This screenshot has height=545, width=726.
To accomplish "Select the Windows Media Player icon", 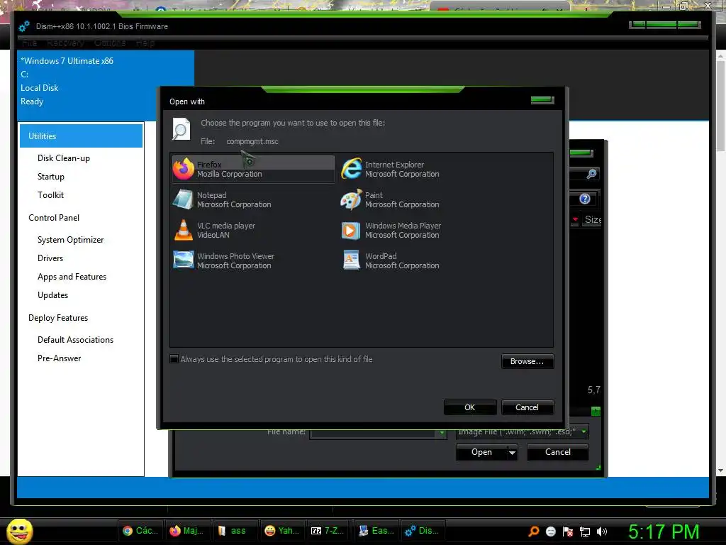I will click(x=351, y=231).
